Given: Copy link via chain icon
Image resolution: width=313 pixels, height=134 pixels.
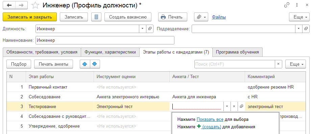Looking at the screenshot, I should coord(287,5).
